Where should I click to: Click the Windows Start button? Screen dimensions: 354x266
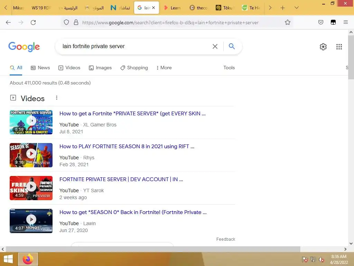8,259
